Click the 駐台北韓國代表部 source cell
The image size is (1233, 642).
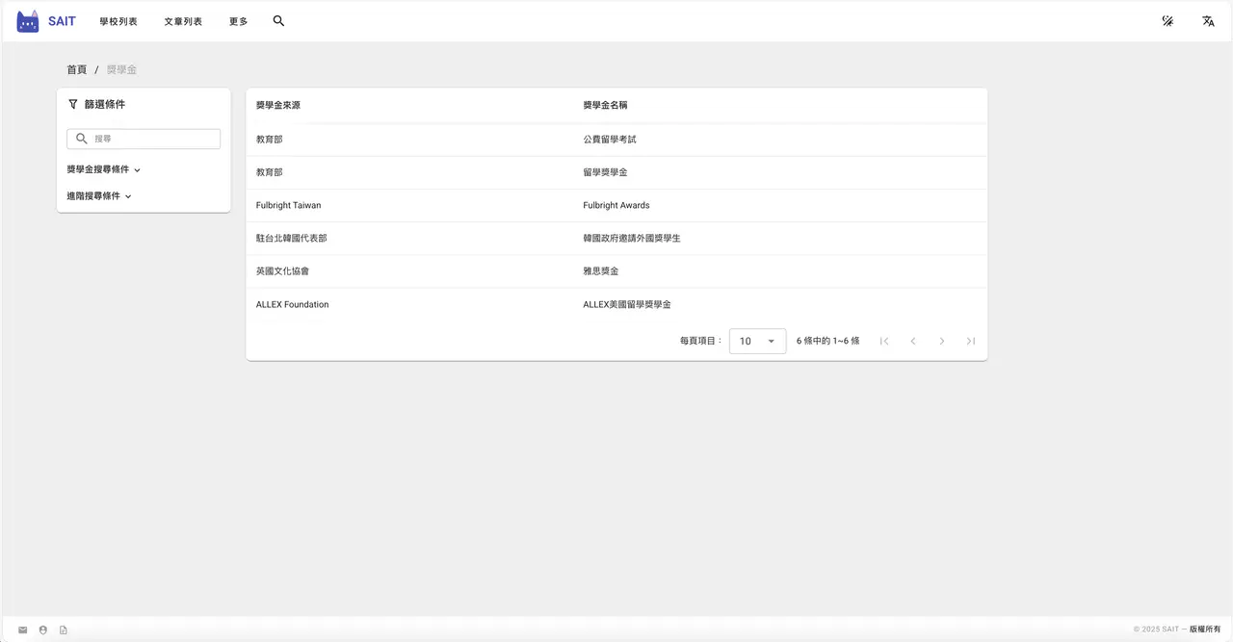pos(292,238)
